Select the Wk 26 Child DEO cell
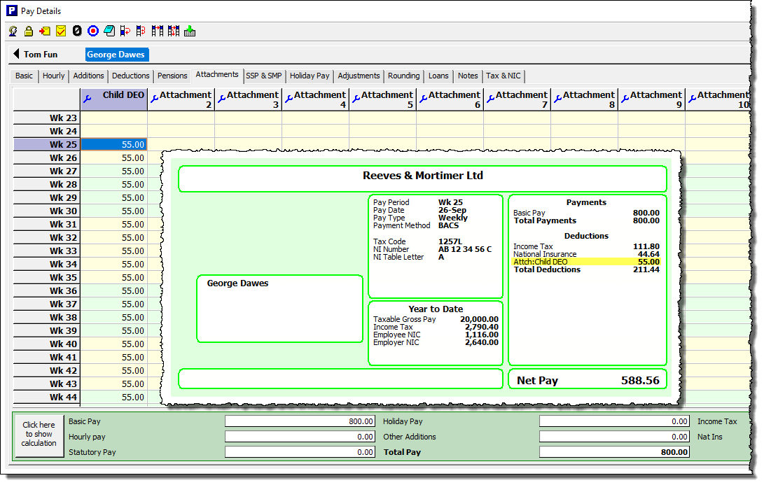This screenshot has height=485, width=764. (x=114, y=157)
